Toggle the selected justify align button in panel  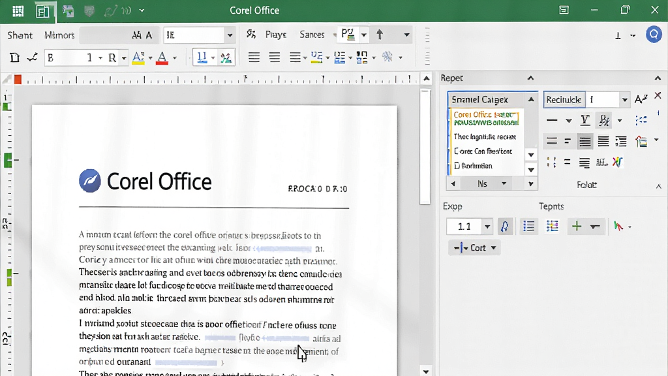pyautogui.click(x=585, y=141)
